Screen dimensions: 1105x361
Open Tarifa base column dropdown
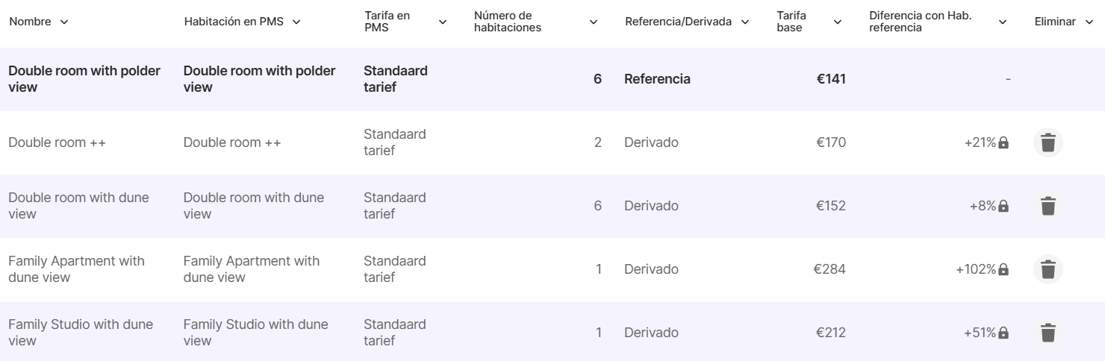837,22
